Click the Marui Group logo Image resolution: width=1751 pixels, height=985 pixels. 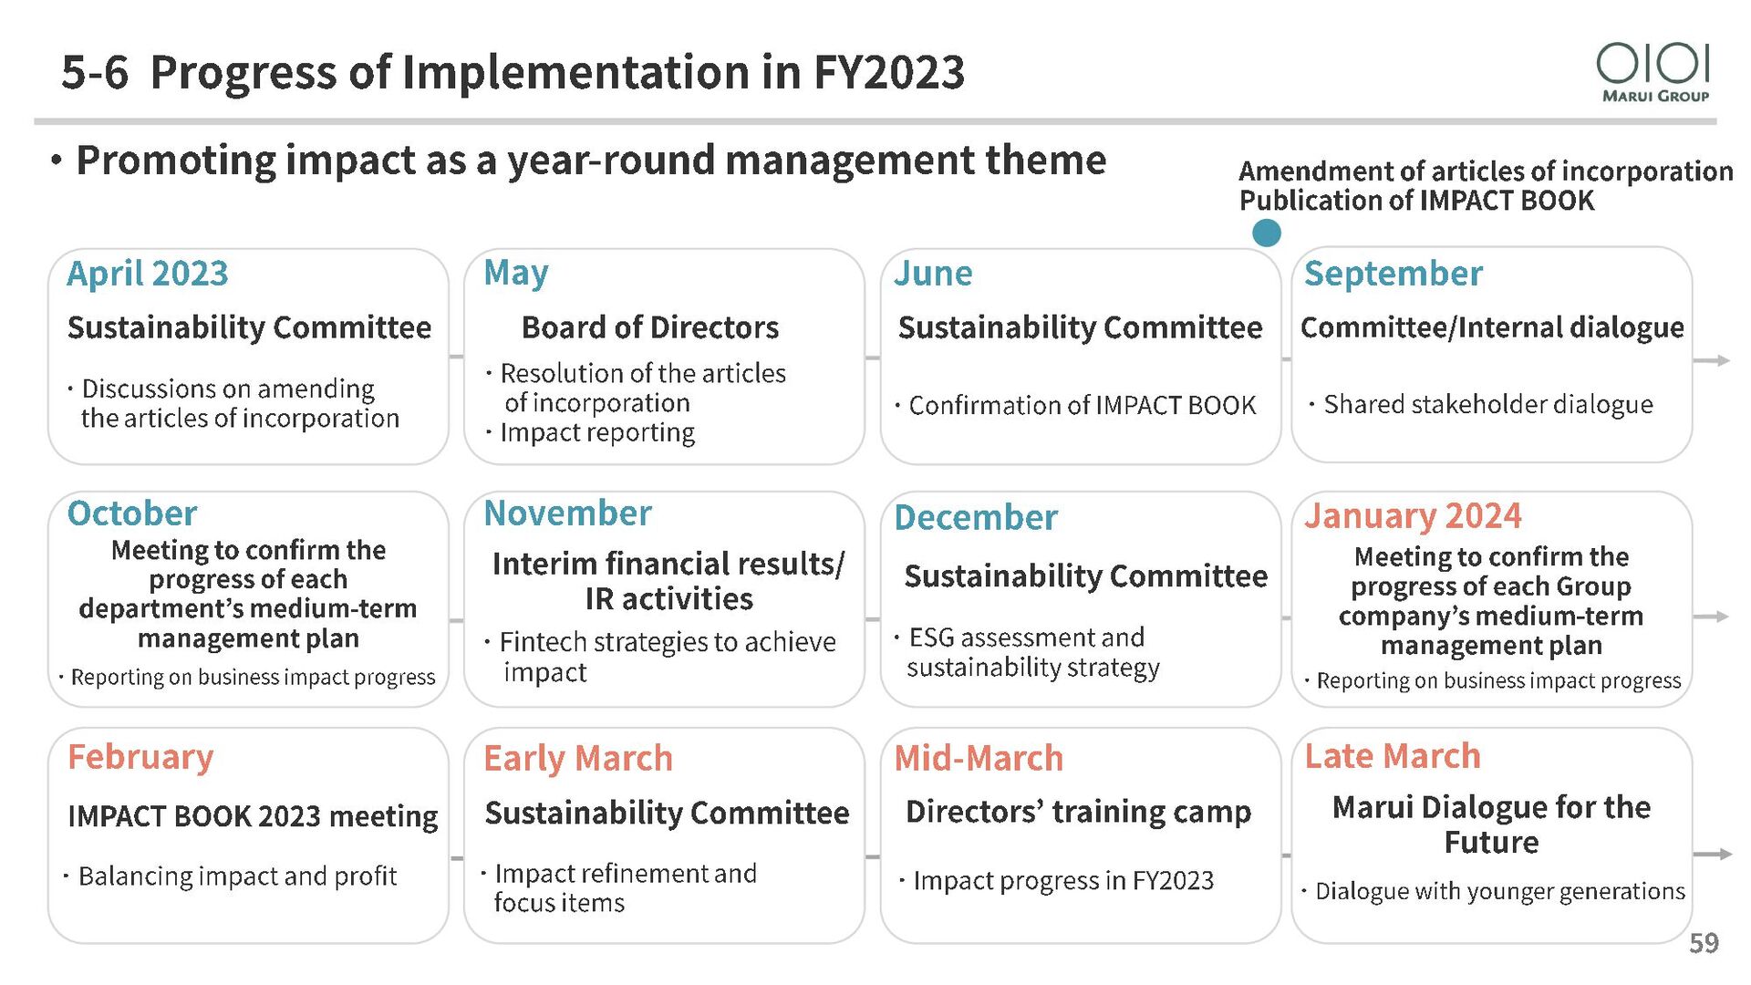1653,72
